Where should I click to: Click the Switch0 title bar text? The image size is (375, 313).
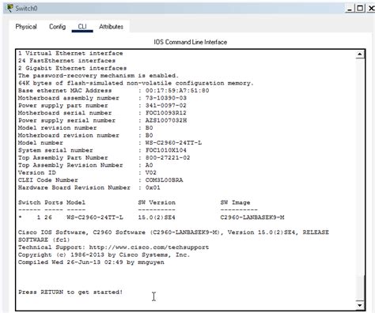[26, 9]
